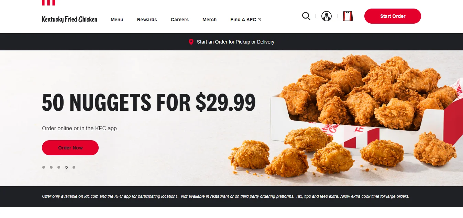This screenshot has height=218, width=463.
Task: Open the account profile icon
Action: pos(327,16)
